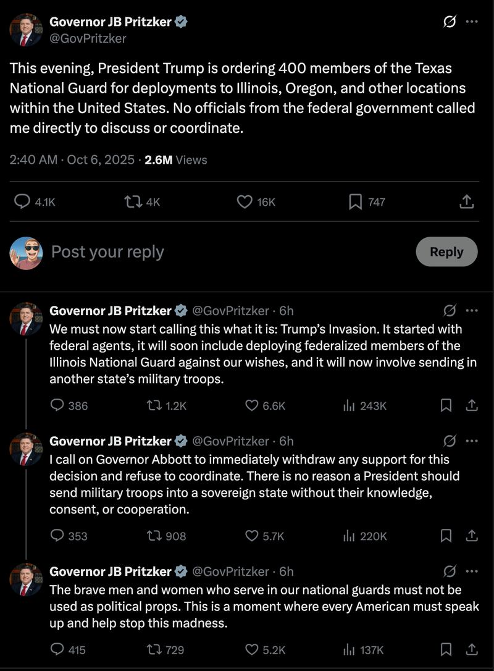This screenshot has width=494, height=671.
Task: Bookmark the Governor Abbott reply post
Action: [x=446, y=536]
